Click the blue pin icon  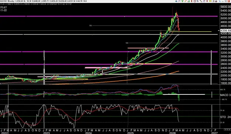[220, 1]
